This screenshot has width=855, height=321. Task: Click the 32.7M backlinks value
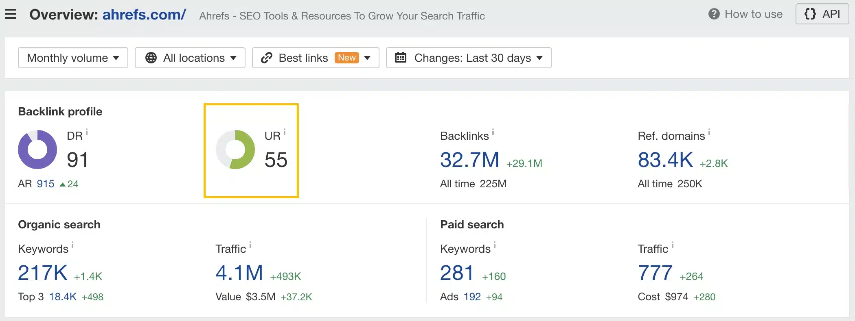(x=469, y=160)
